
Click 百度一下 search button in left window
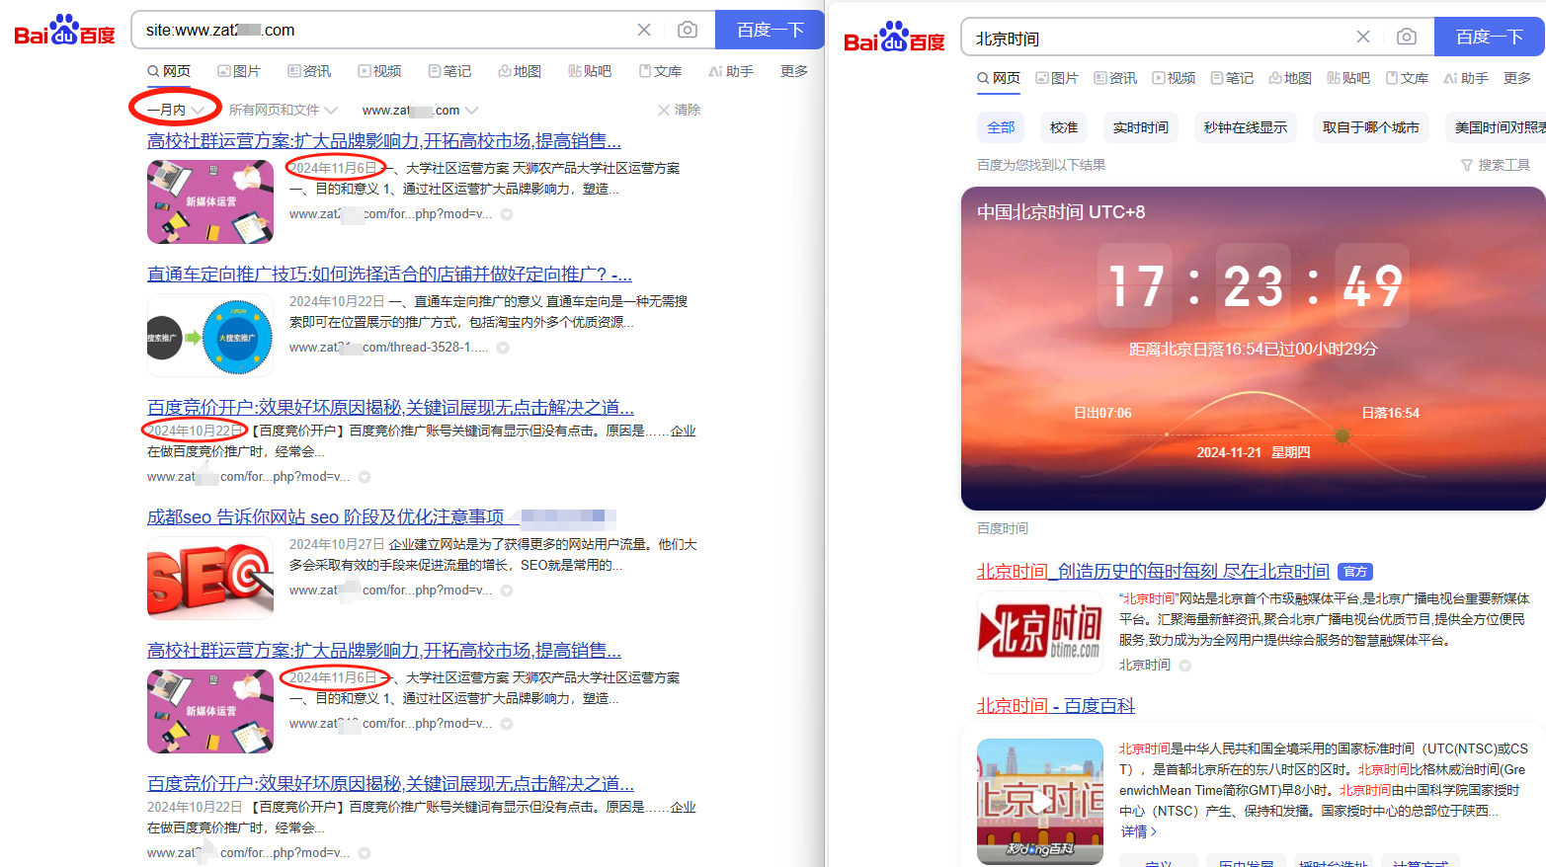(770, 30)
